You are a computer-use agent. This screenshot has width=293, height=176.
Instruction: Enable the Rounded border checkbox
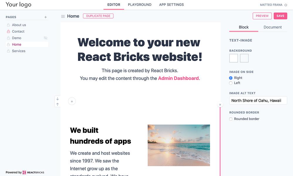[x=231, y=119]
